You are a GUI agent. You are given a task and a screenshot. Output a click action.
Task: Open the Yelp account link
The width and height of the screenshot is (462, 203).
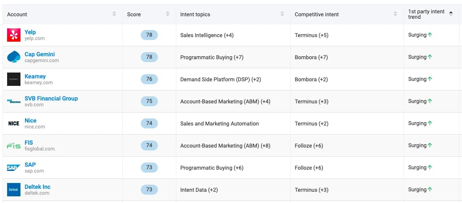[x=30, y=32]
